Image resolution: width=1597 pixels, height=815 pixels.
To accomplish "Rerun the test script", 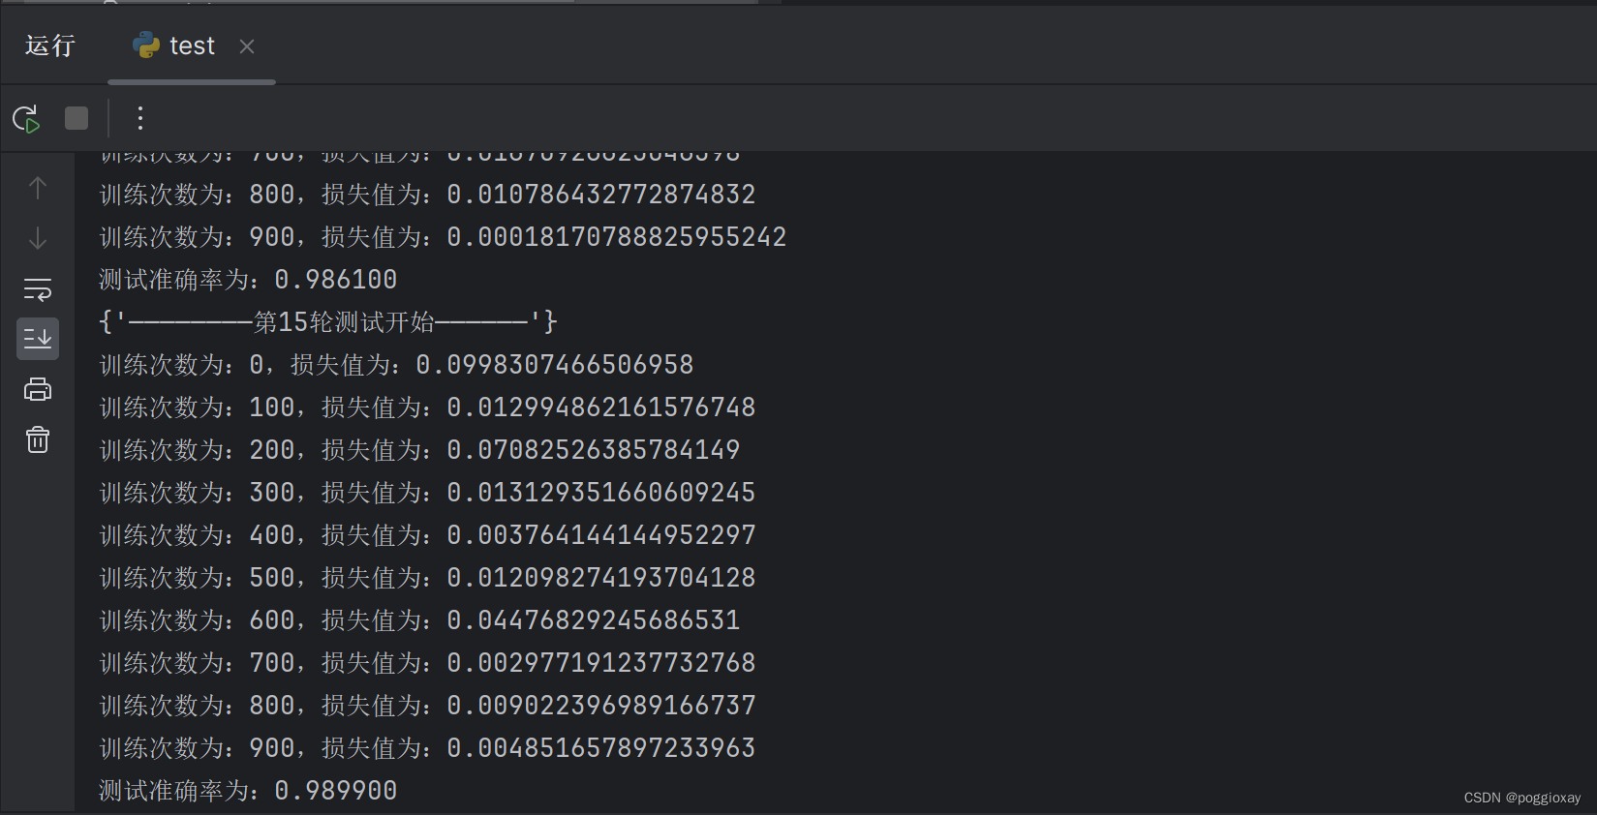I will pyautogui.click(x=26, y=118).
